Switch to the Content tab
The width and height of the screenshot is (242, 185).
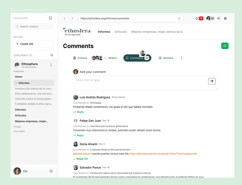click(80, 58)
